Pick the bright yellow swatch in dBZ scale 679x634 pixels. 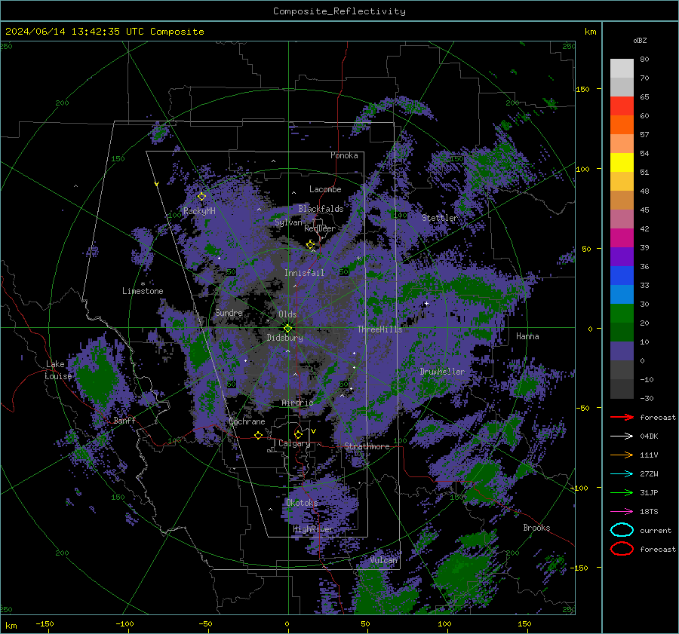[622, 163]
